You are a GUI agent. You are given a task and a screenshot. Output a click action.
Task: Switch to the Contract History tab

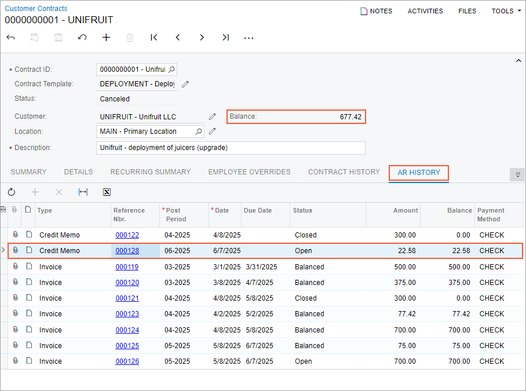pos(344,172)
